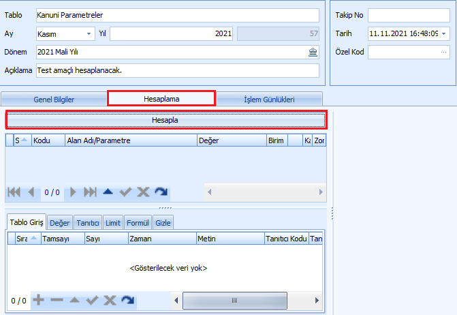Select the Formül sub-tab
457x315 pixels.
click(x=138, y=223)
